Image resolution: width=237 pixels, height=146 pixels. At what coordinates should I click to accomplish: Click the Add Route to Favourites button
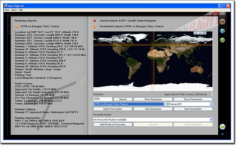(113, 125)
